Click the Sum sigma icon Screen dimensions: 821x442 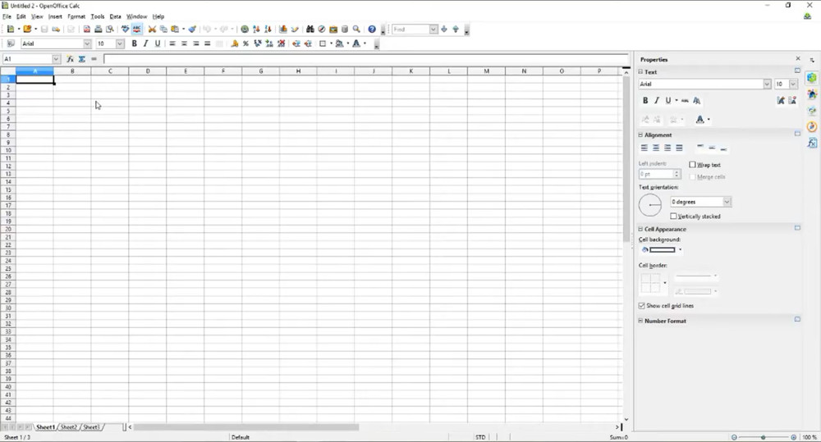pyautogui.click(x=81, y=59)
